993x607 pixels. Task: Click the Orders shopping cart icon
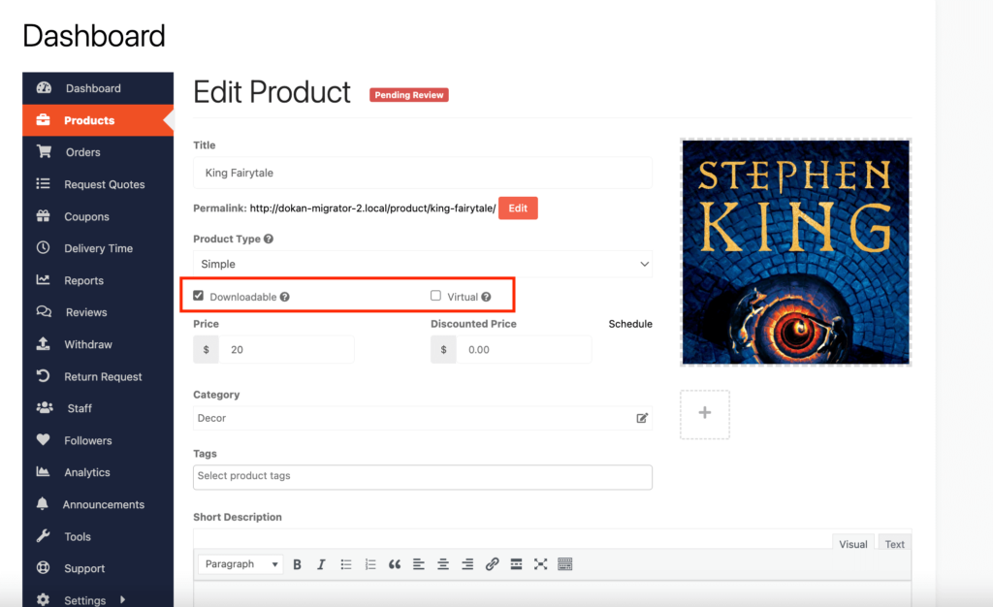pyautogui.click(x=44, y=152)
